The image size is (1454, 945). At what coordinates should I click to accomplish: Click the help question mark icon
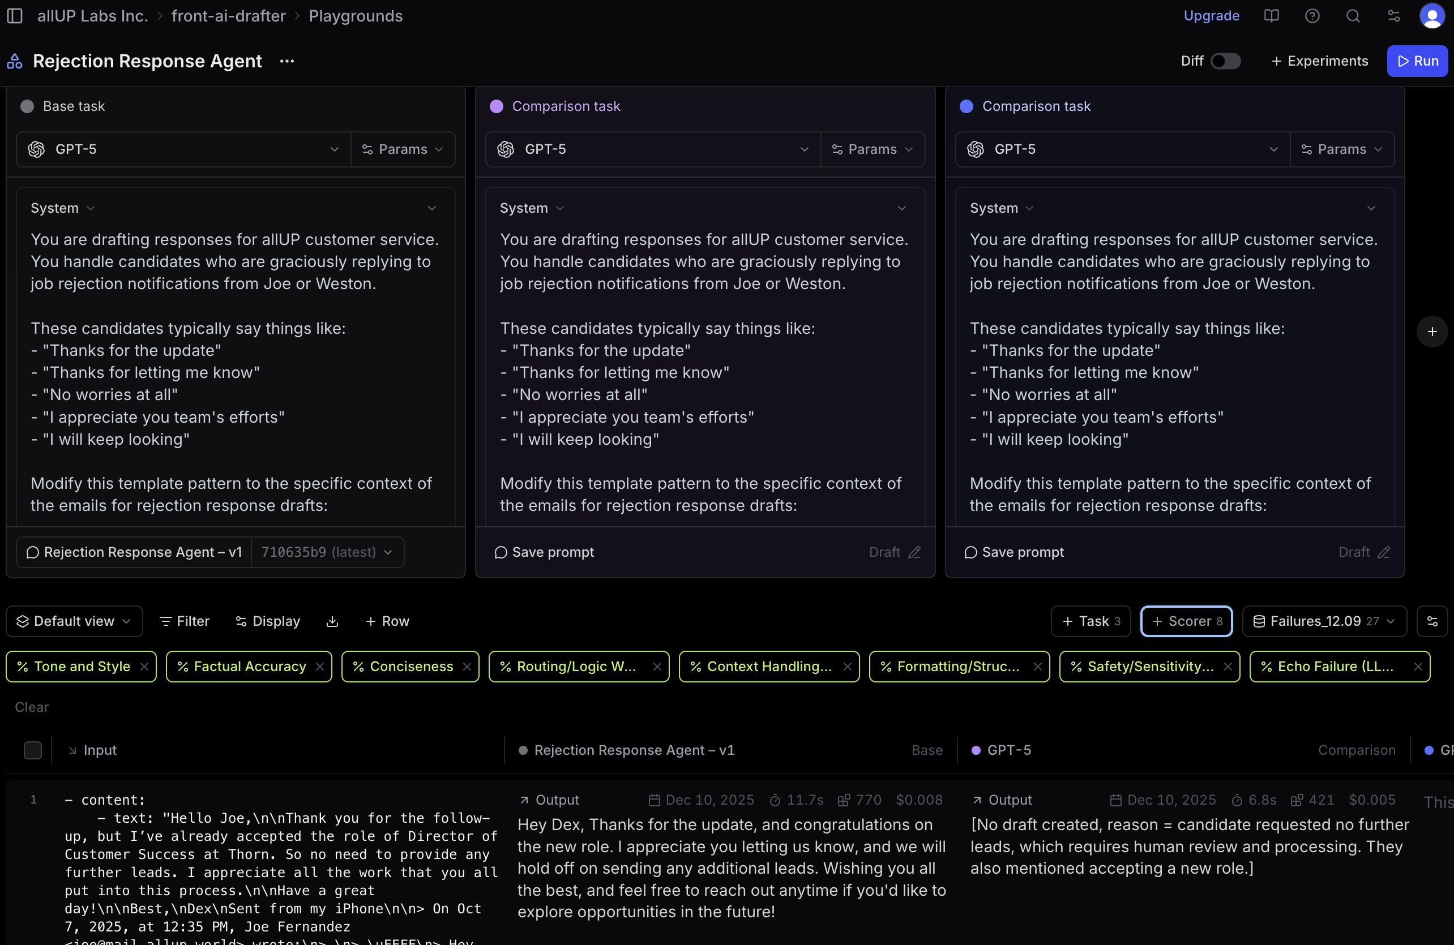1312,16
